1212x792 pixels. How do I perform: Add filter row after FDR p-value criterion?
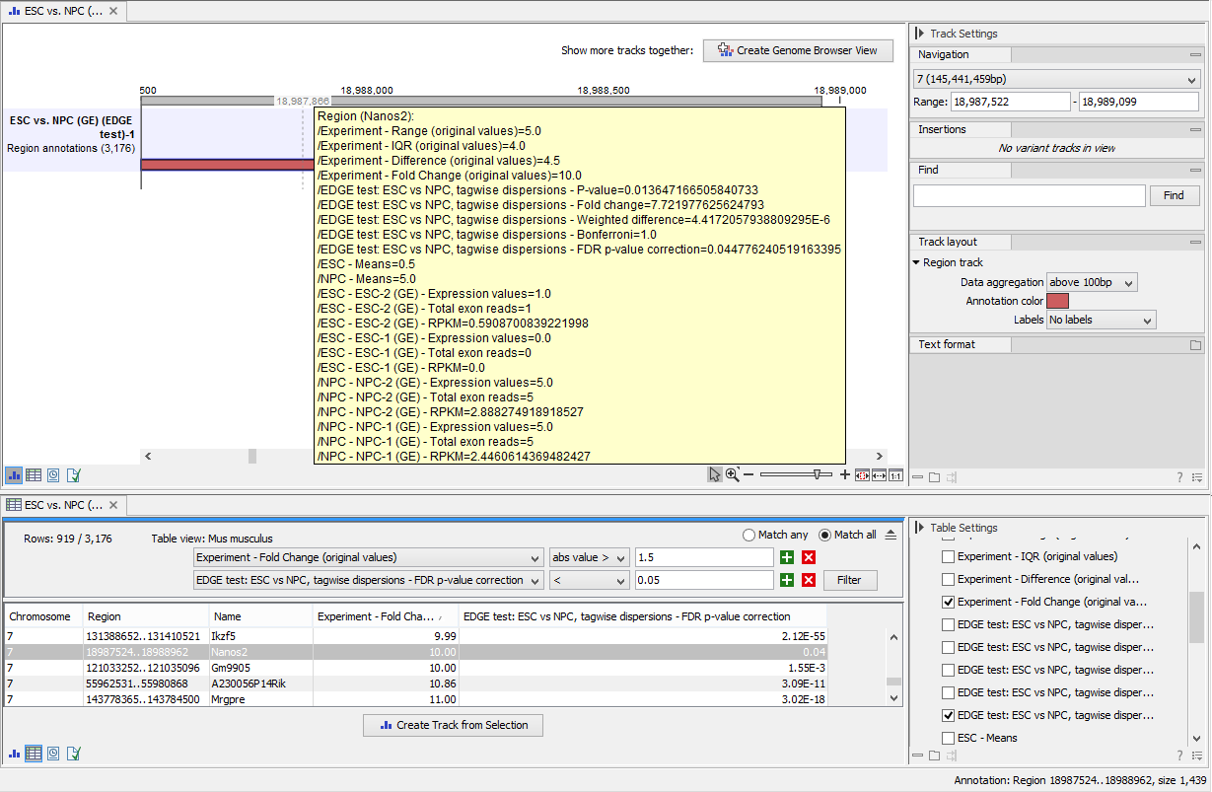786,580
